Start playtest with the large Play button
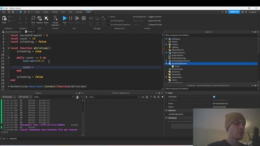The width and height of the screenshot is (260, 146). click(x=65, y=18)
